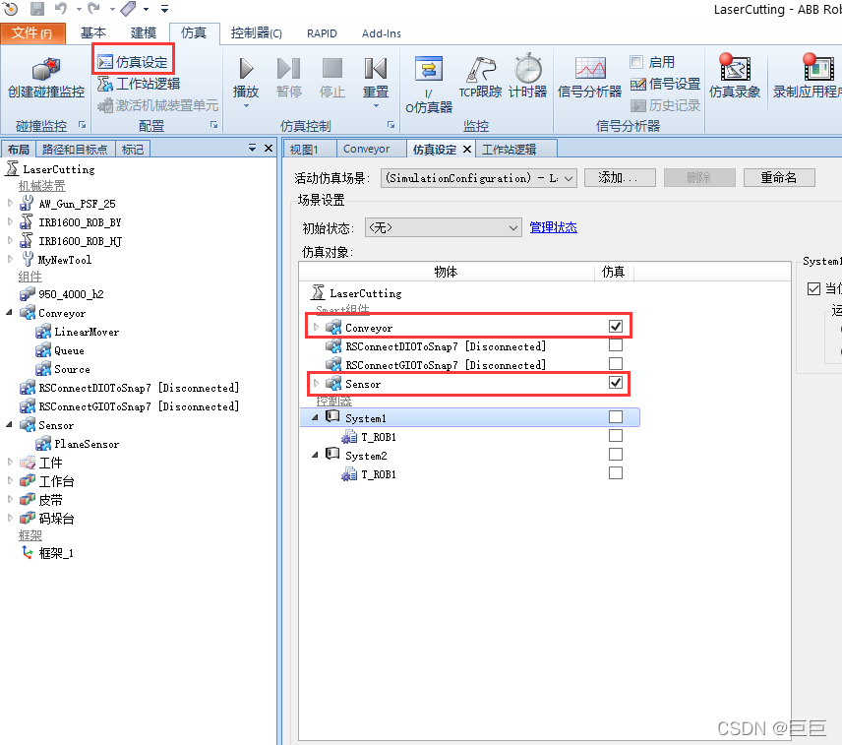The height and width of the screenshot is (745, 842).
Task: Switch to the 基本 ribbon tab
Action: tap(93, 33)
